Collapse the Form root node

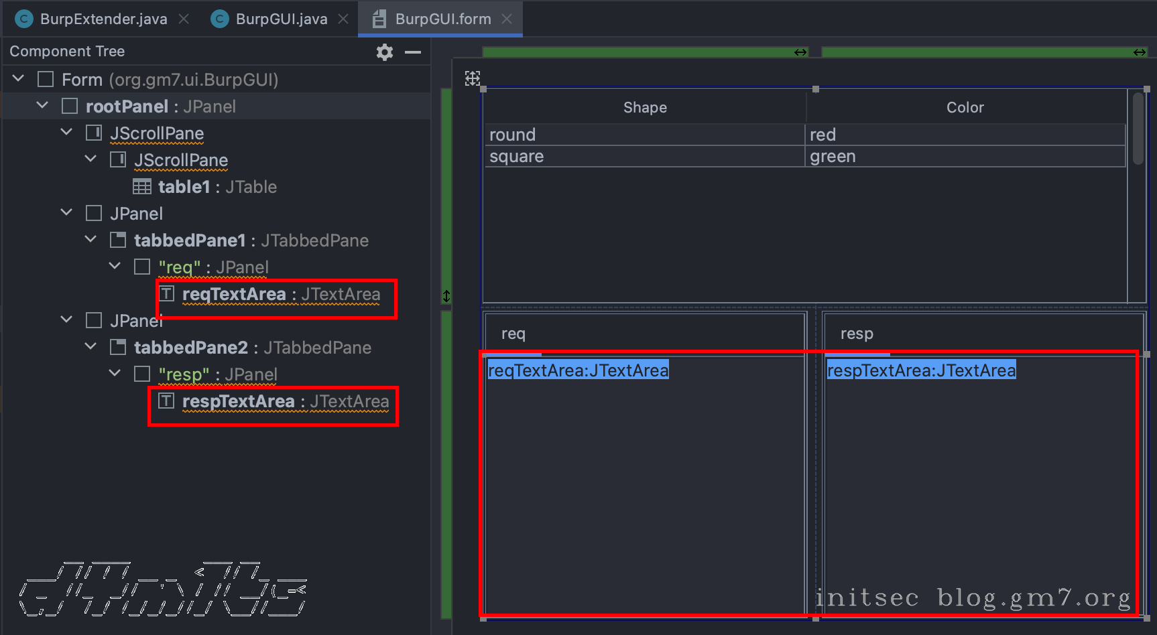pos(19,79)
